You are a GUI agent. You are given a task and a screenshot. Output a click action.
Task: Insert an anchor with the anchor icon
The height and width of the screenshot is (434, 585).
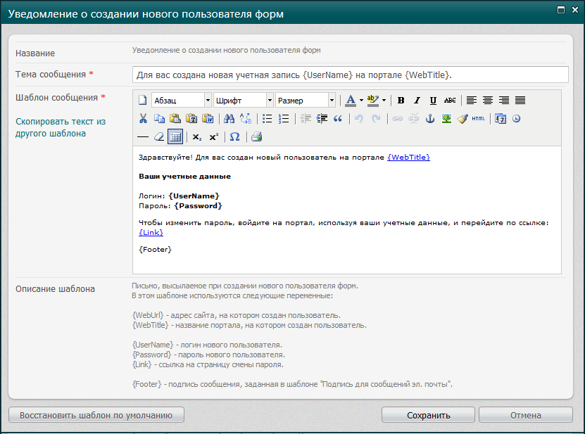coord(430,119)
